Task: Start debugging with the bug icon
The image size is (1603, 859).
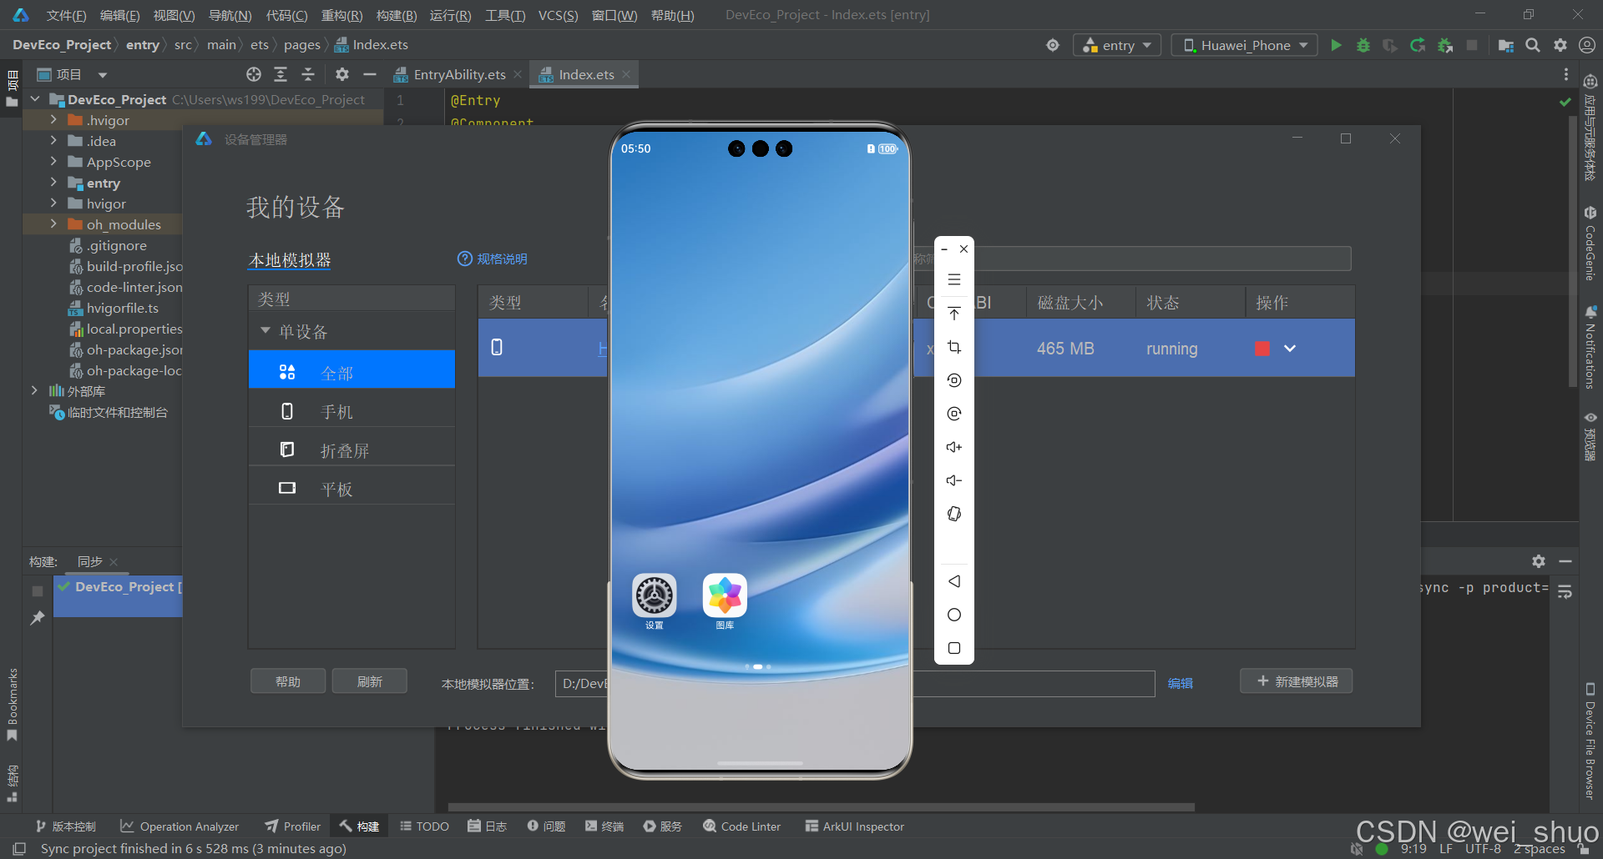Action: click(x=1363, y=45)
